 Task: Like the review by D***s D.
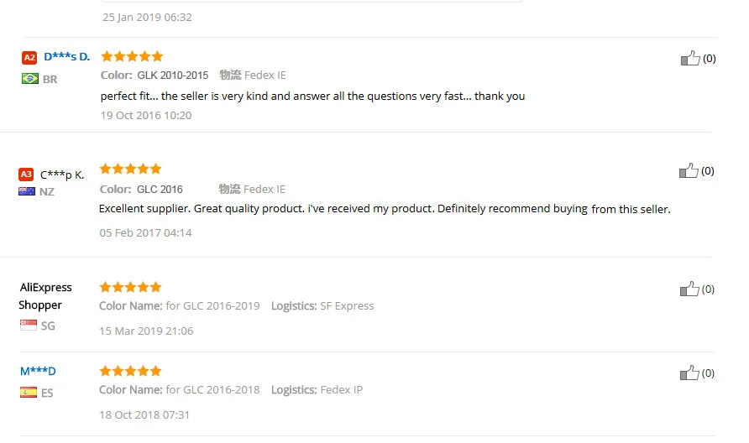coord(690,58)
